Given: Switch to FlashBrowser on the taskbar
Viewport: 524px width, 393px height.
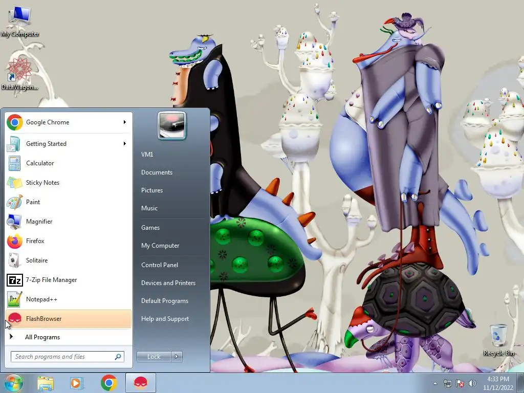Looking at the screenshot, I should [x=141, y=383].
